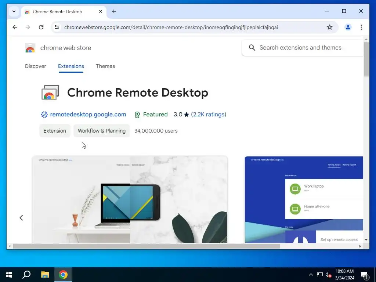Screen dimensions: 376x282
Task: Select the Extensions tab
Action: coord(71,66)
